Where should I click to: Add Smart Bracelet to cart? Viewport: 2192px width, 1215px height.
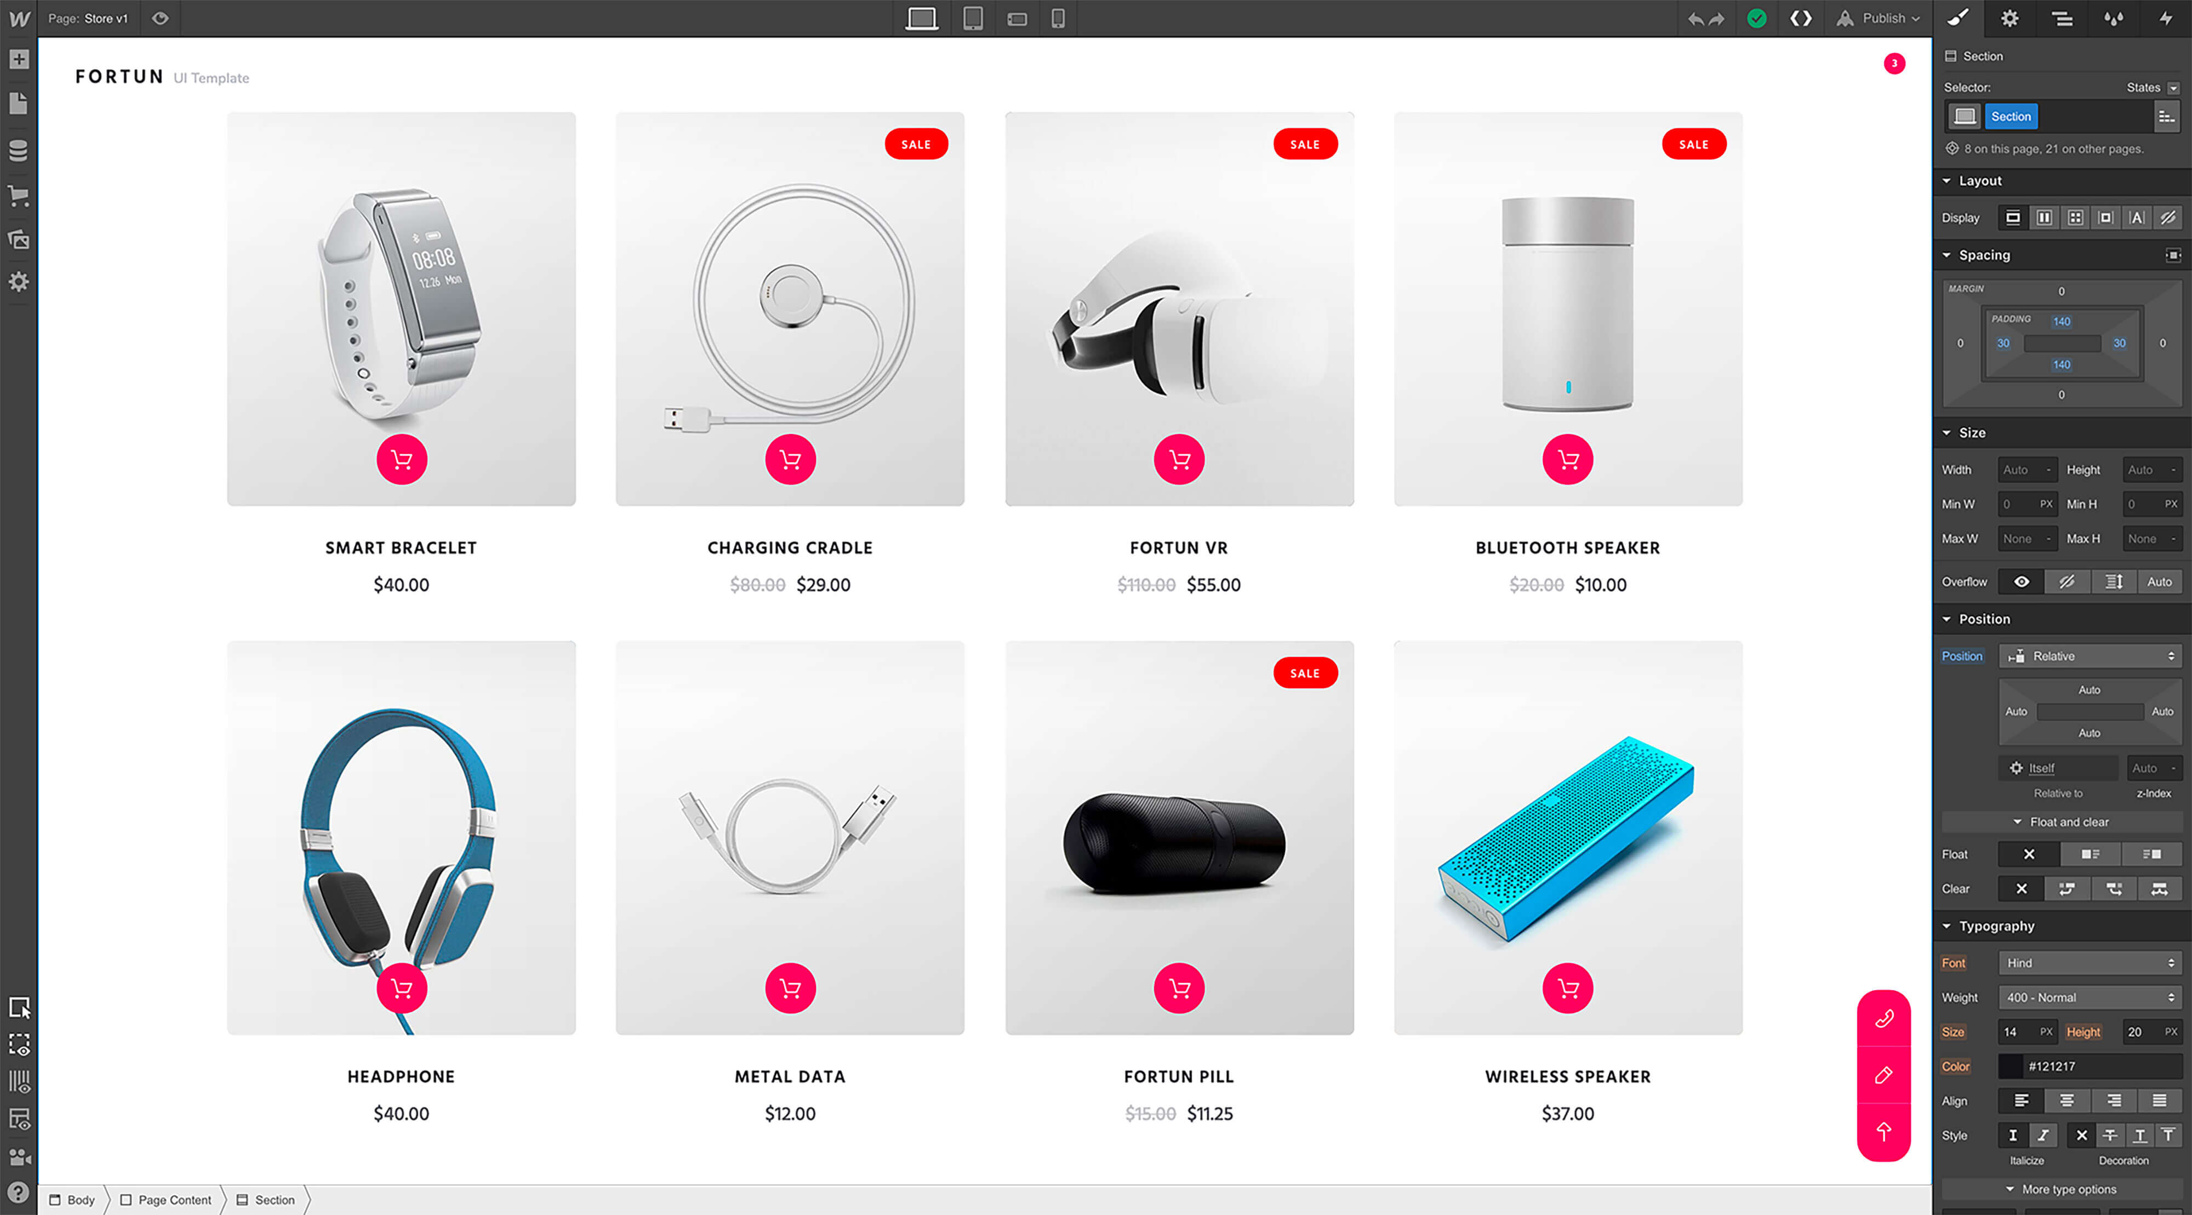(x=402, y=459)
